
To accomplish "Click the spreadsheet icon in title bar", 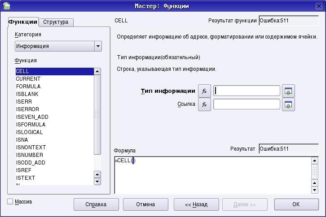I will click(7, 6).
